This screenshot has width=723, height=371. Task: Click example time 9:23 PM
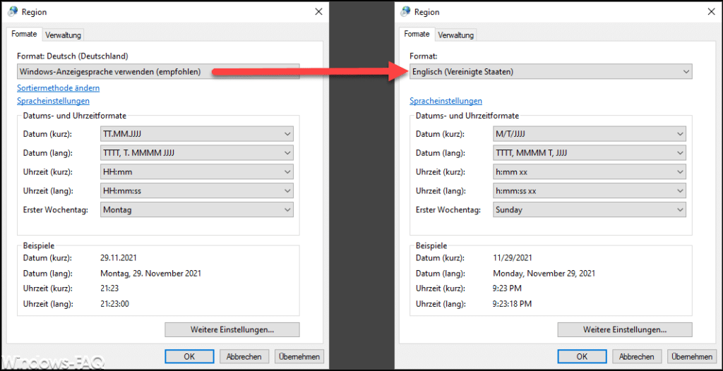coord(508,288)
